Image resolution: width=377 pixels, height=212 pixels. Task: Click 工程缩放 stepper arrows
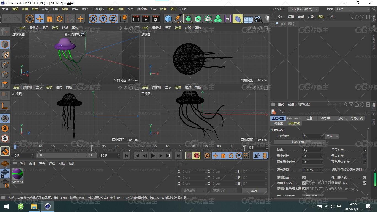[x=322, y=136]
